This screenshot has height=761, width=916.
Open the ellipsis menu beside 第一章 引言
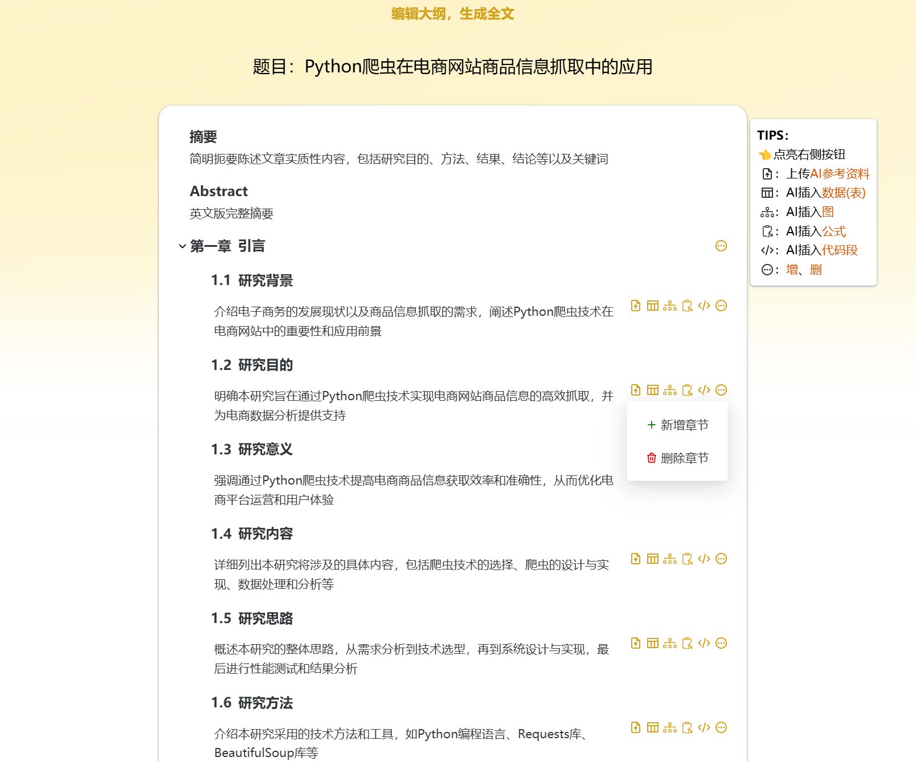coord(721,246)
